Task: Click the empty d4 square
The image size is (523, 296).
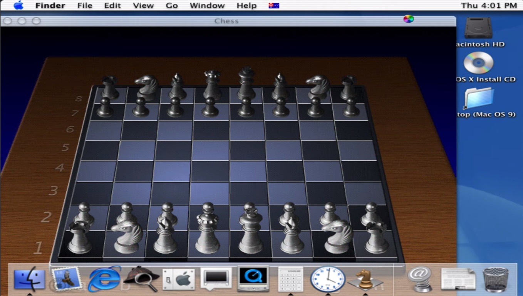Action: click(210, 171)
